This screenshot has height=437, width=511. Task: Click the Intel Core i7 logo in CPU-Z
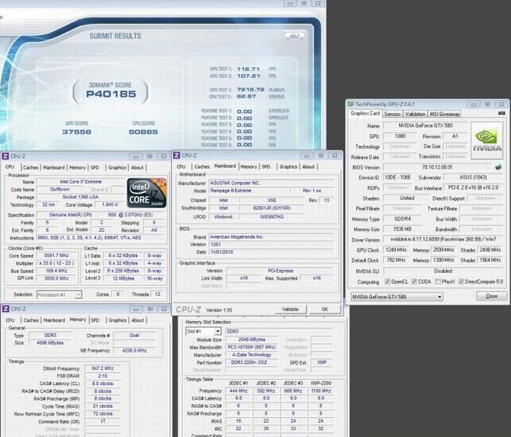146,193
